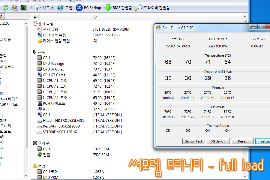The width and height of the screenshot is (270, 180).
Task: Open Settings in Real Temp window
Action: 263,141
